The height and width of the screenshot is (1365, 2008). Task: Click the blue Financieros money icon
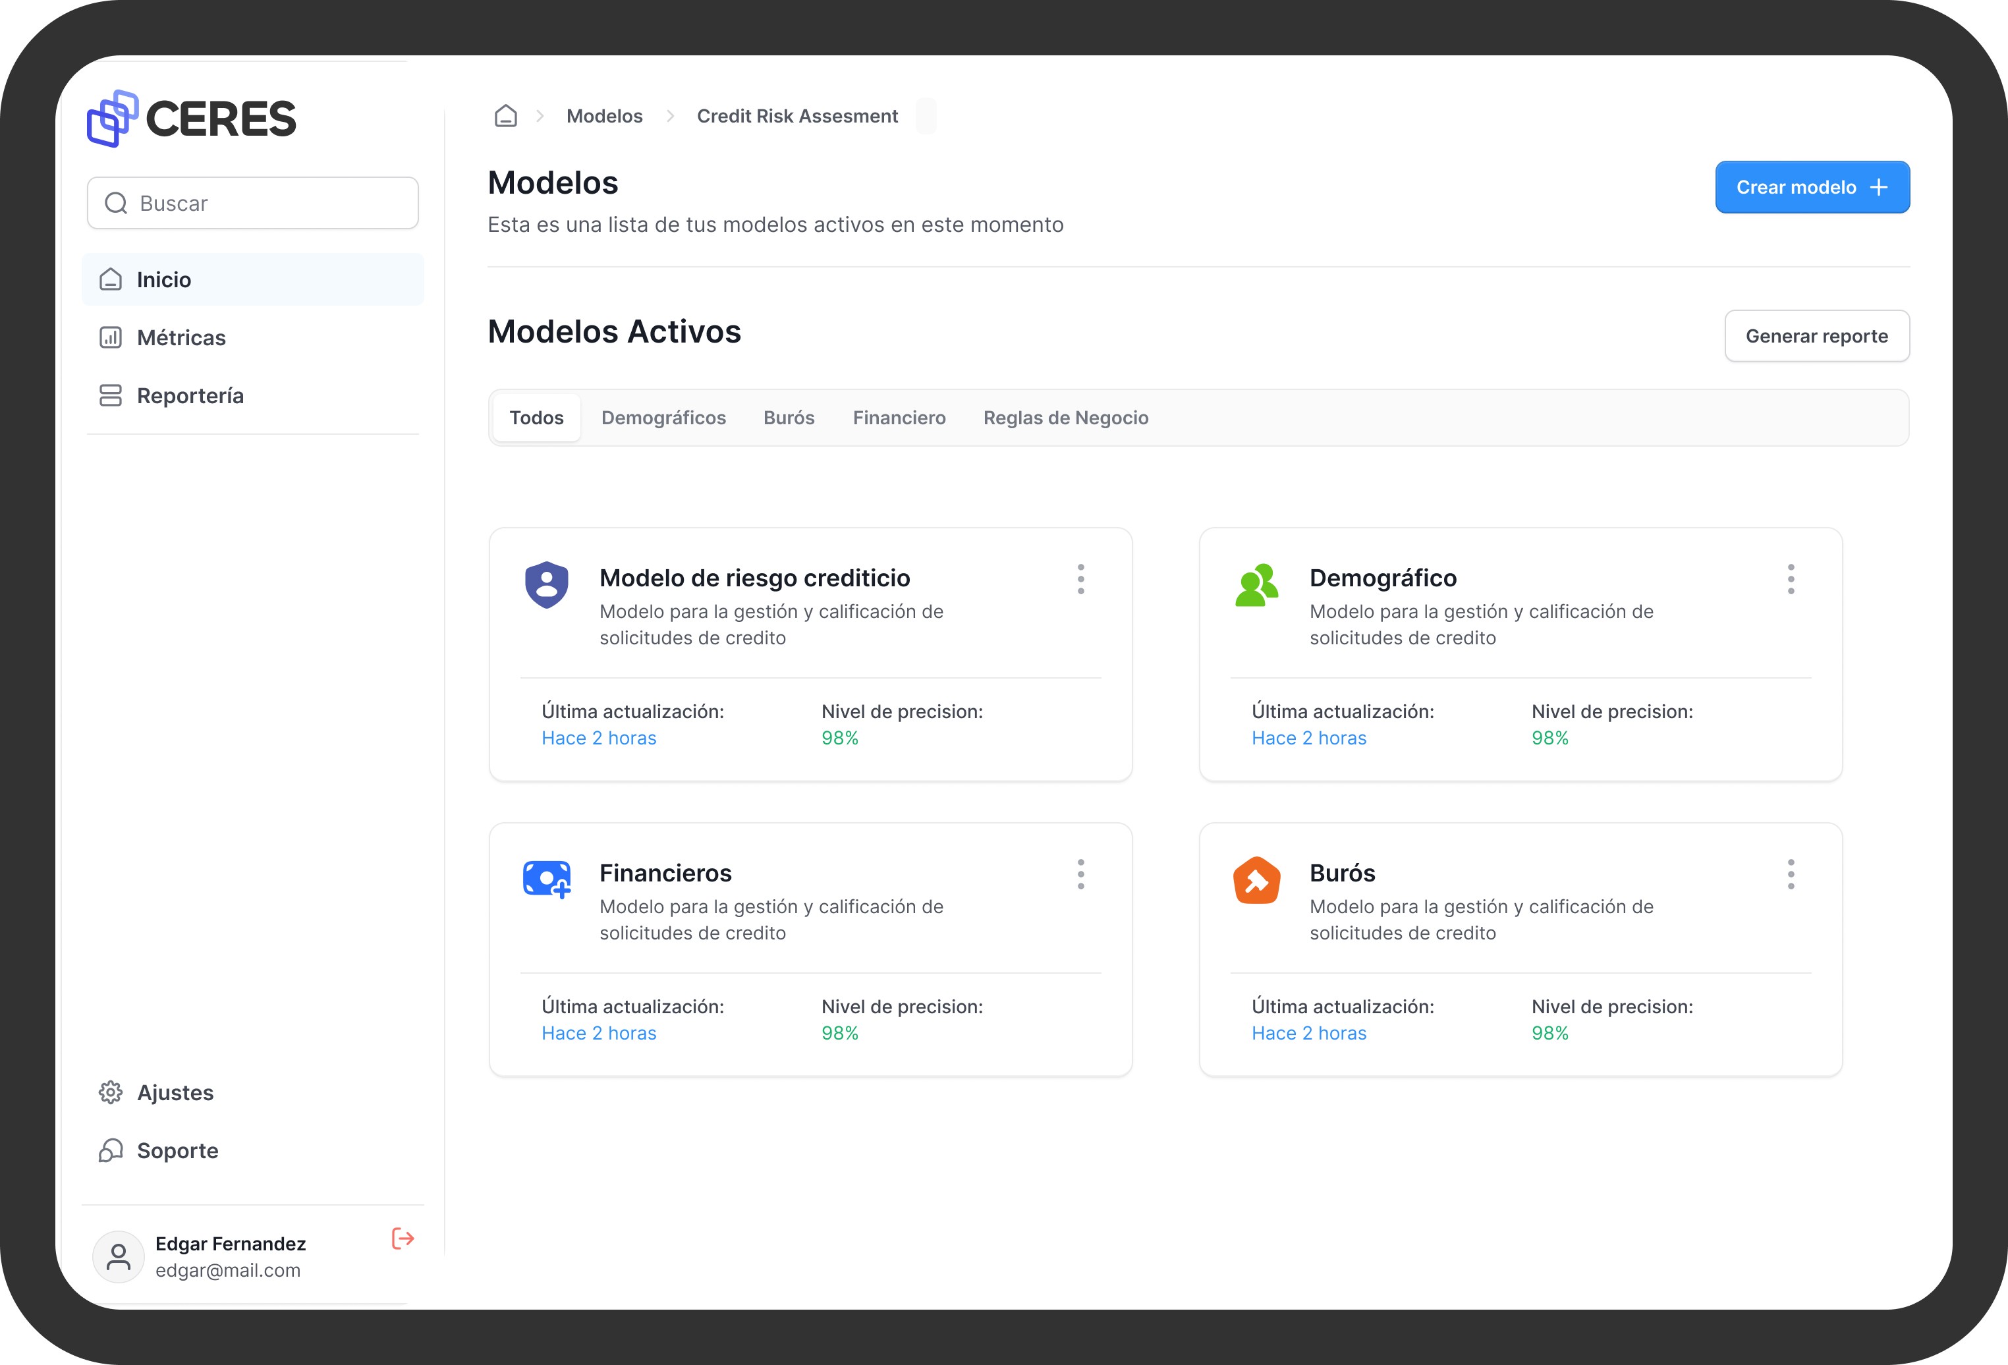(x=547, y=879)
